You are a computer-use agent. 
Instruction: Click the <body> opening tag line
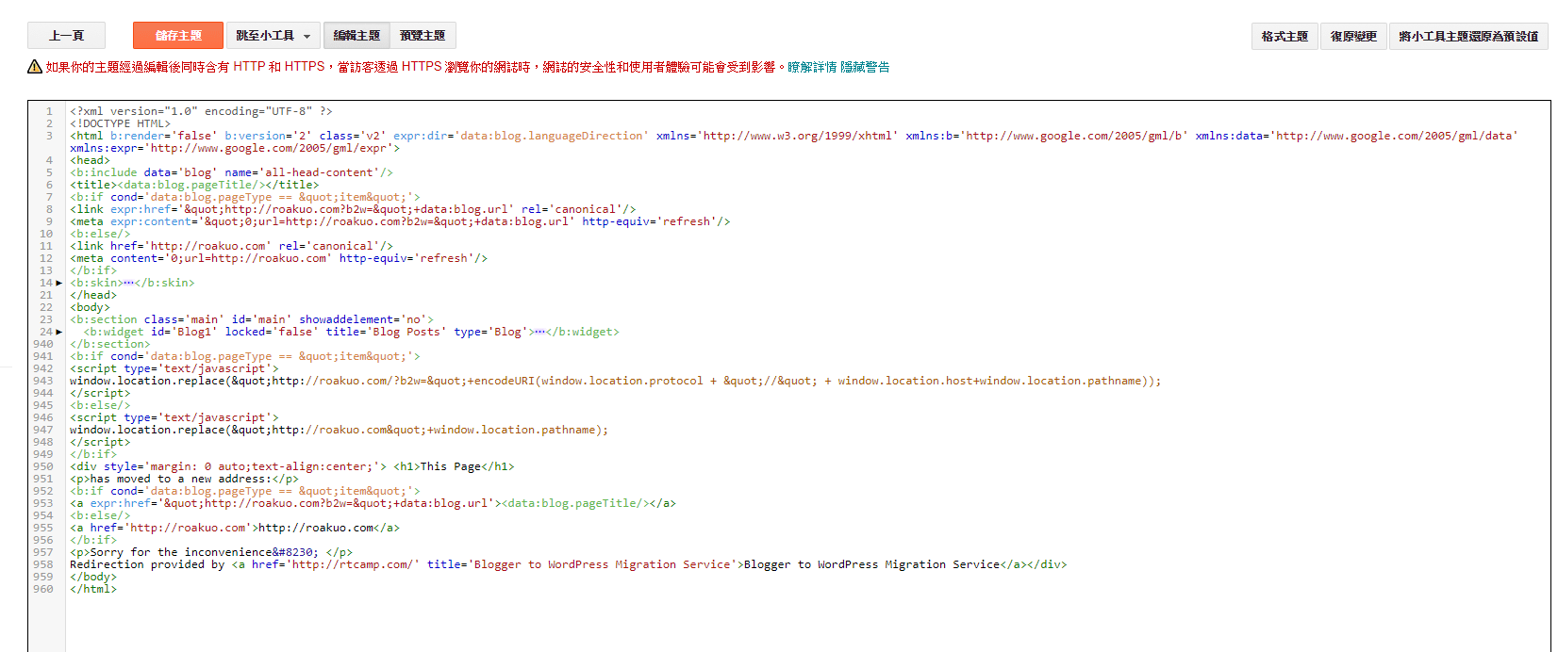[x=90, y=307]
